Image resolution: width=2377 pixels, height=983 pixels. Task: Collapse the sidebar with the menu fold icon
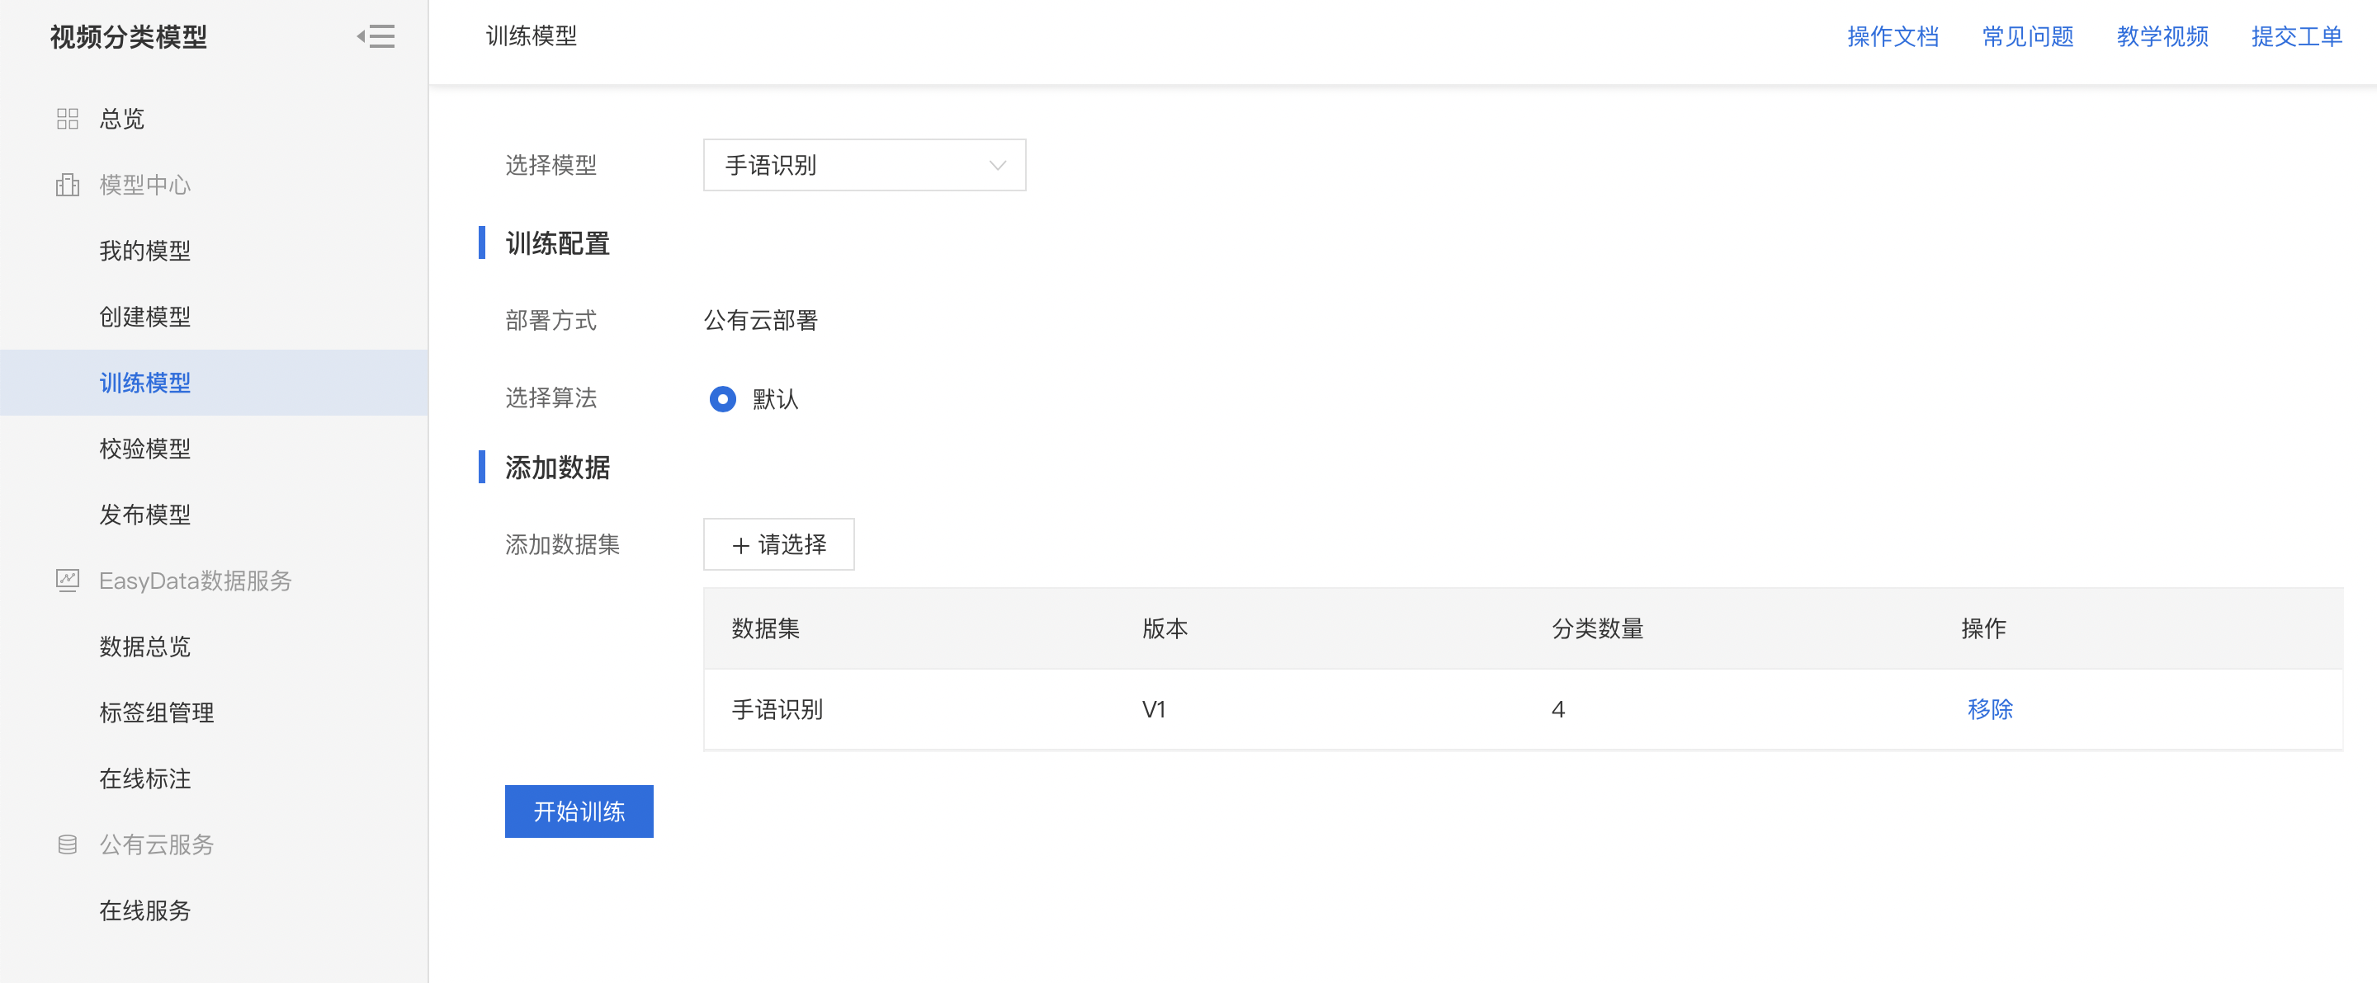click(376, 37)
